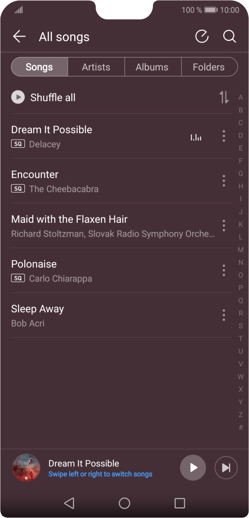This screenshot has width=249, height=518.
Task: Tap the back arrow icon
Action: 19,37
